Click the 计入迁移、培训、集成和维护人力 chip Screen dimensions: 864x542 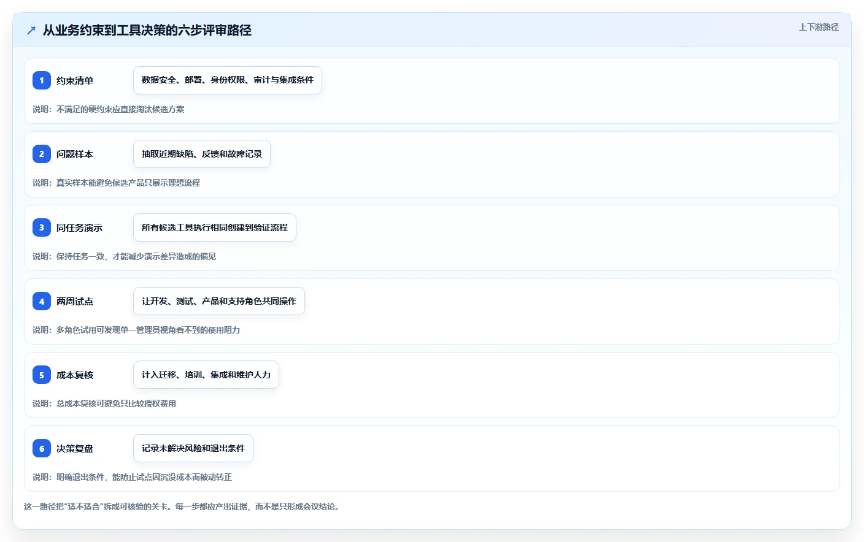[206, 375]
